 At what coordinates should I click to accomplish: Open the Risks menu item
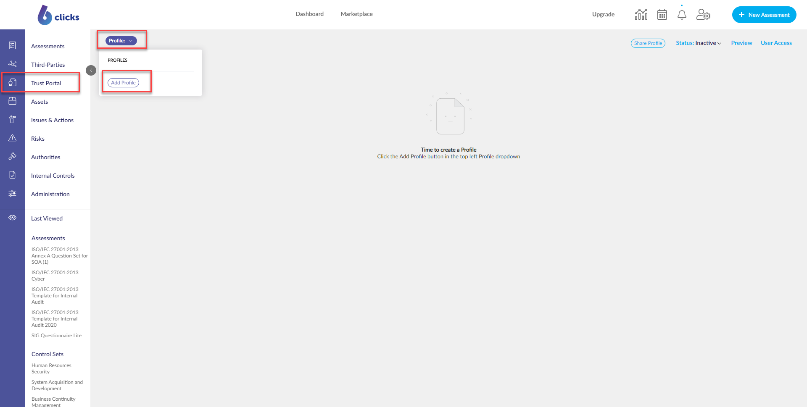(38, 139)
